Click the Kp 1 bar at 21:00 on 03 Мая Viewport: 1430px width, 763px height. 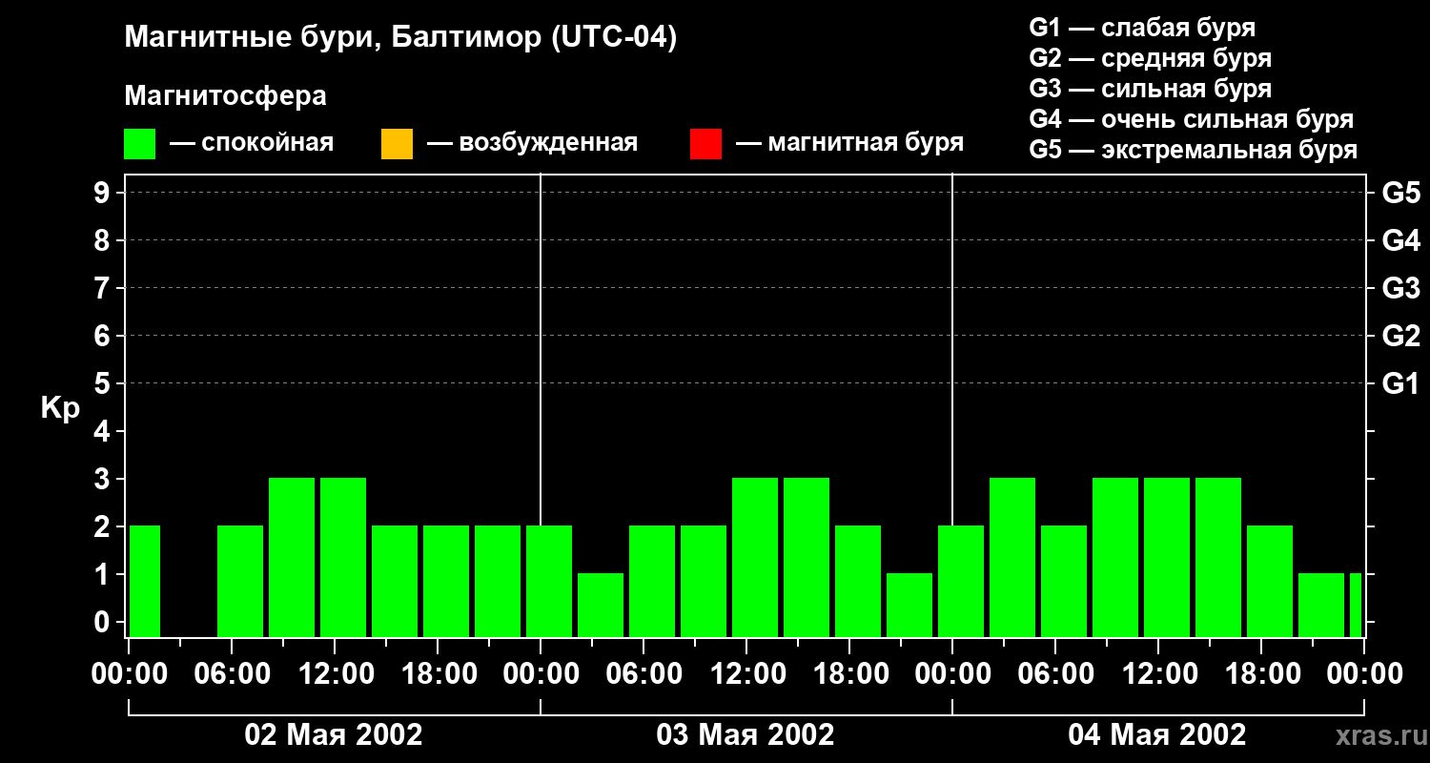pos(909,605)
